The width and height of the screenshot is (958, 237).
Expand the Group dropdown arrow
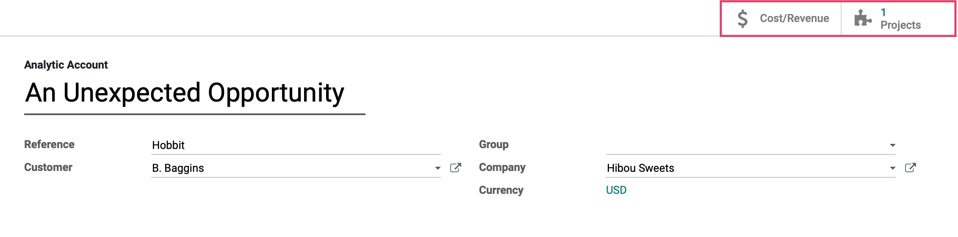pos(892,145)
